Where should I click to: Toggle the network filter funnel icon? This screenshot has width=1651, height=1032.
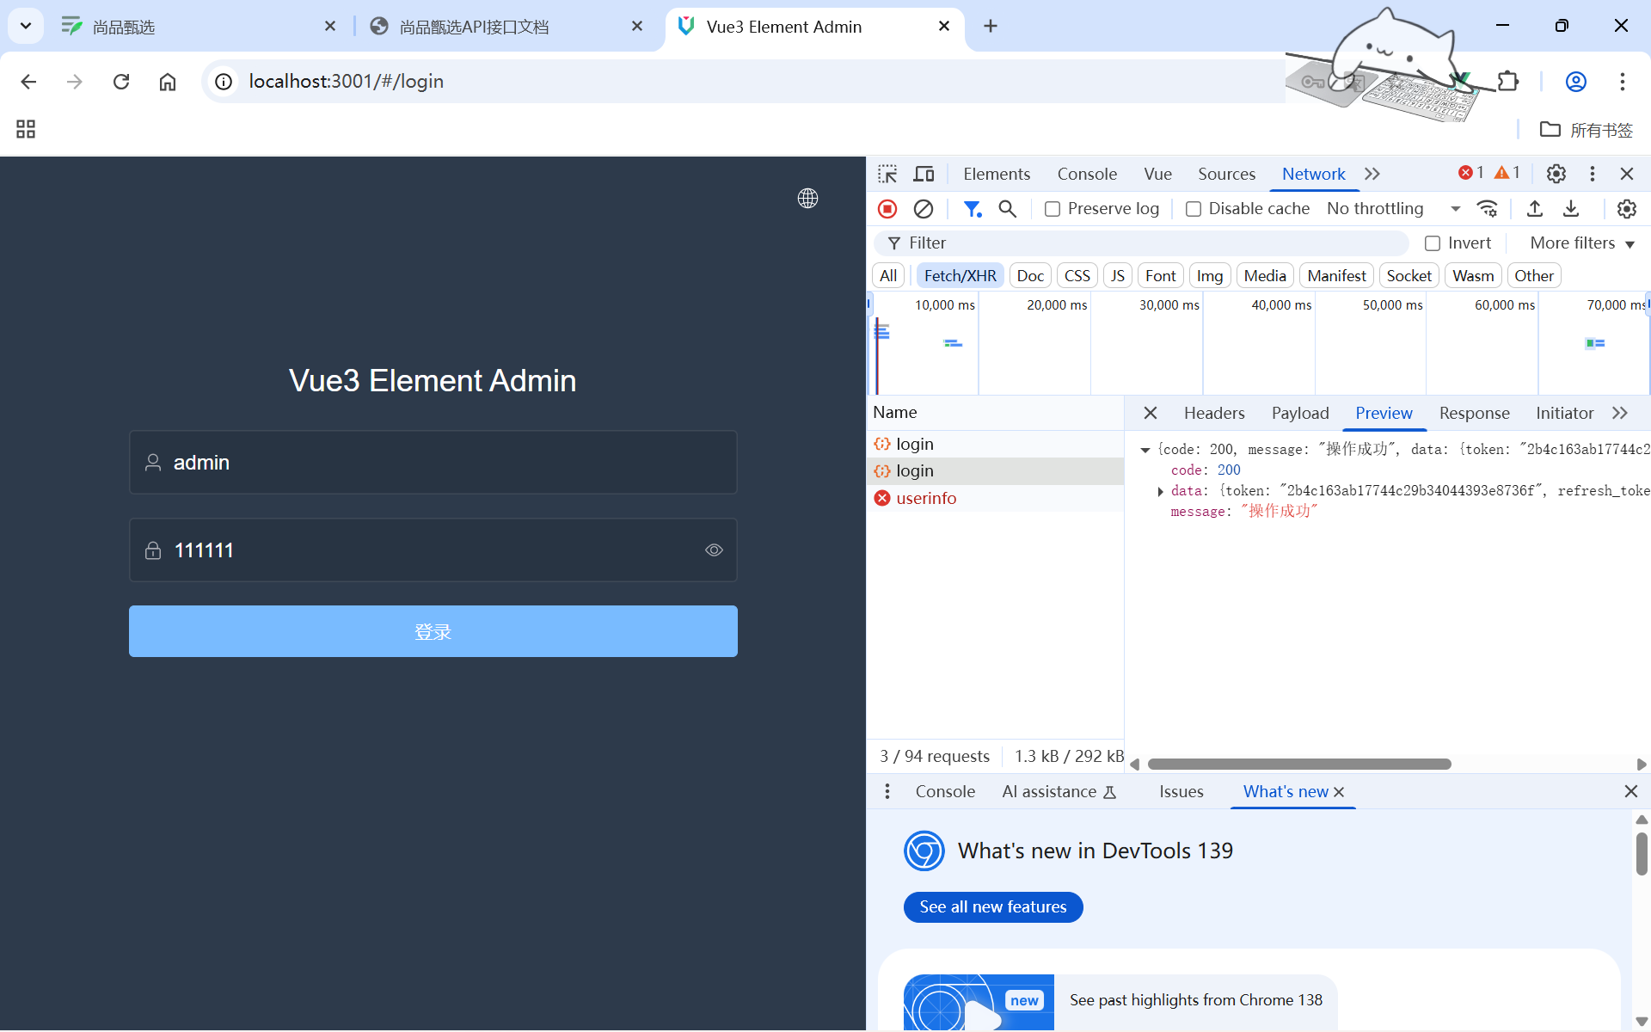point(973,209)
